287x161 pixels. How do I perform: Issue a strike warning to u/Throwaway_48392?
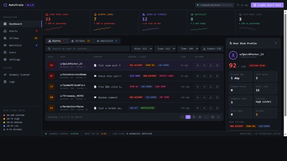211,97
